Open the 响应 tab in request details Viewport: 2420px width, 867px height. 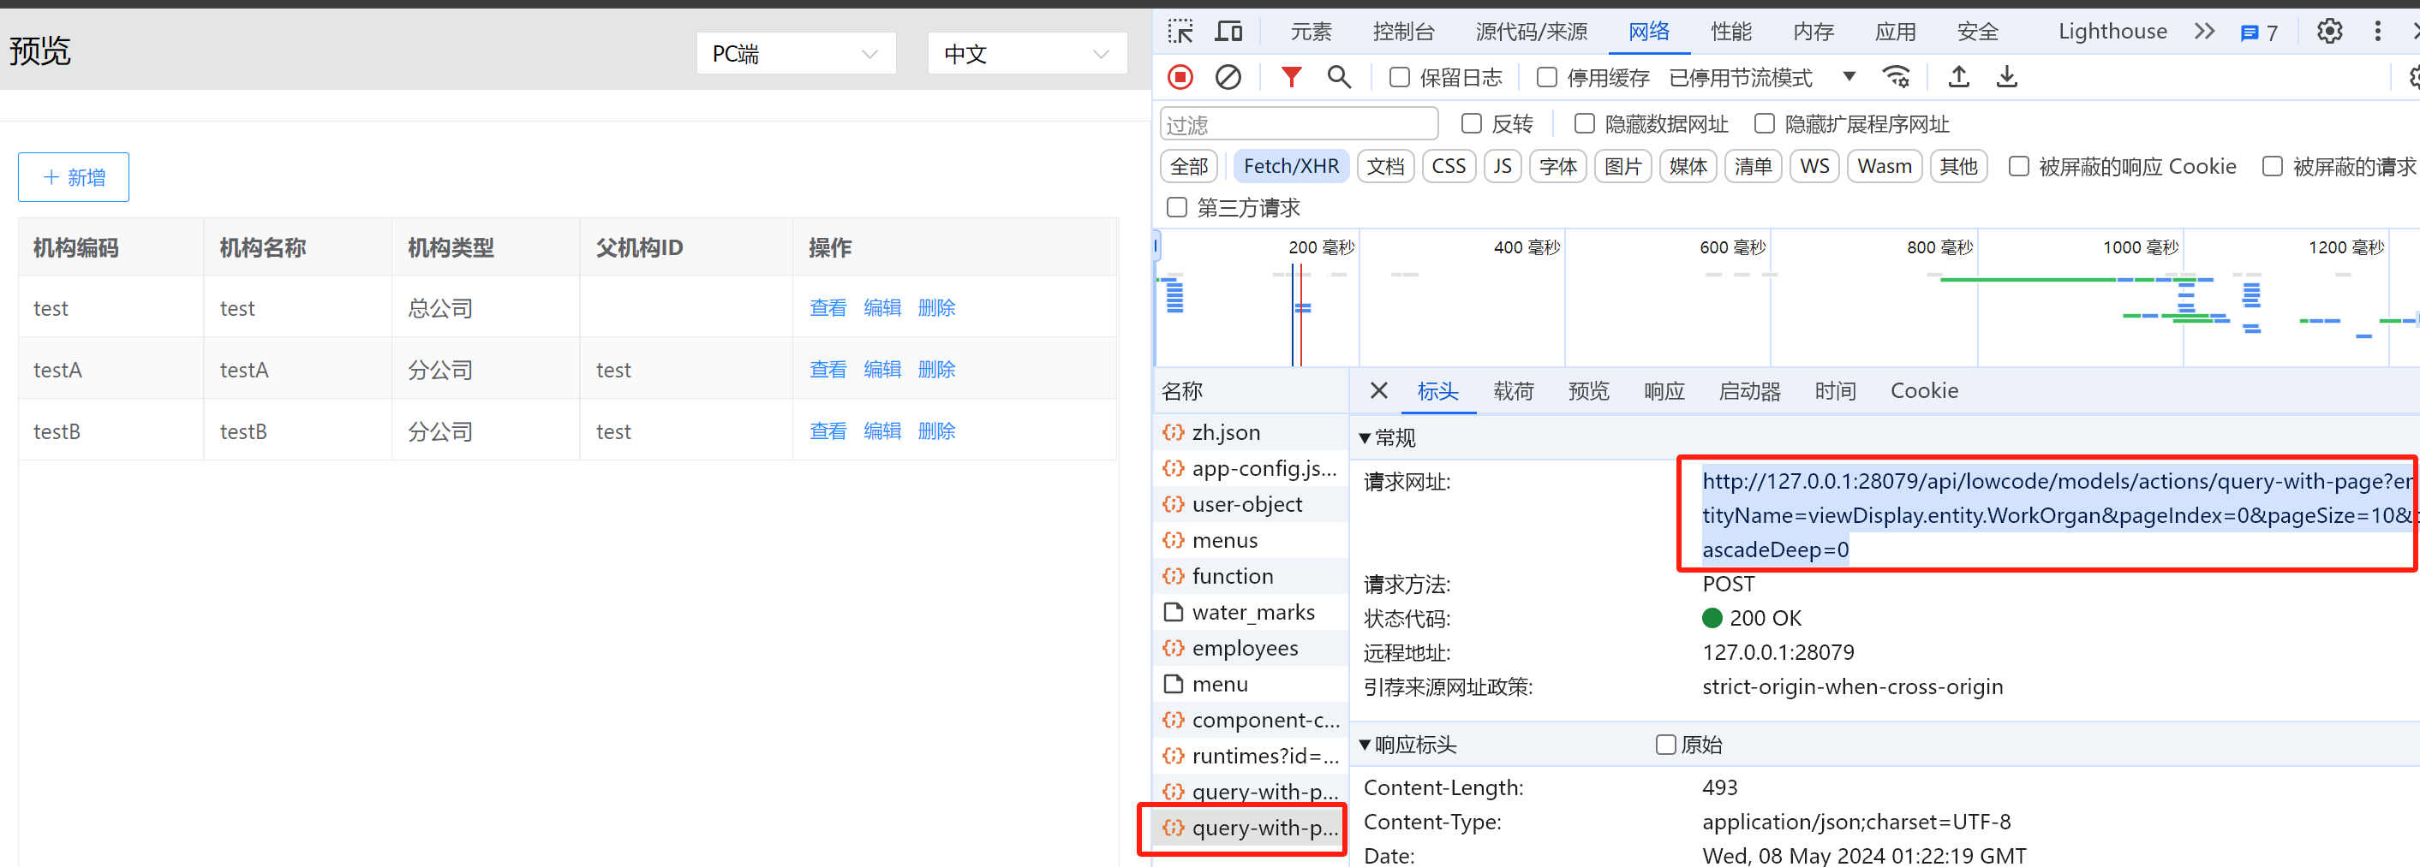tap(1663, 390)
